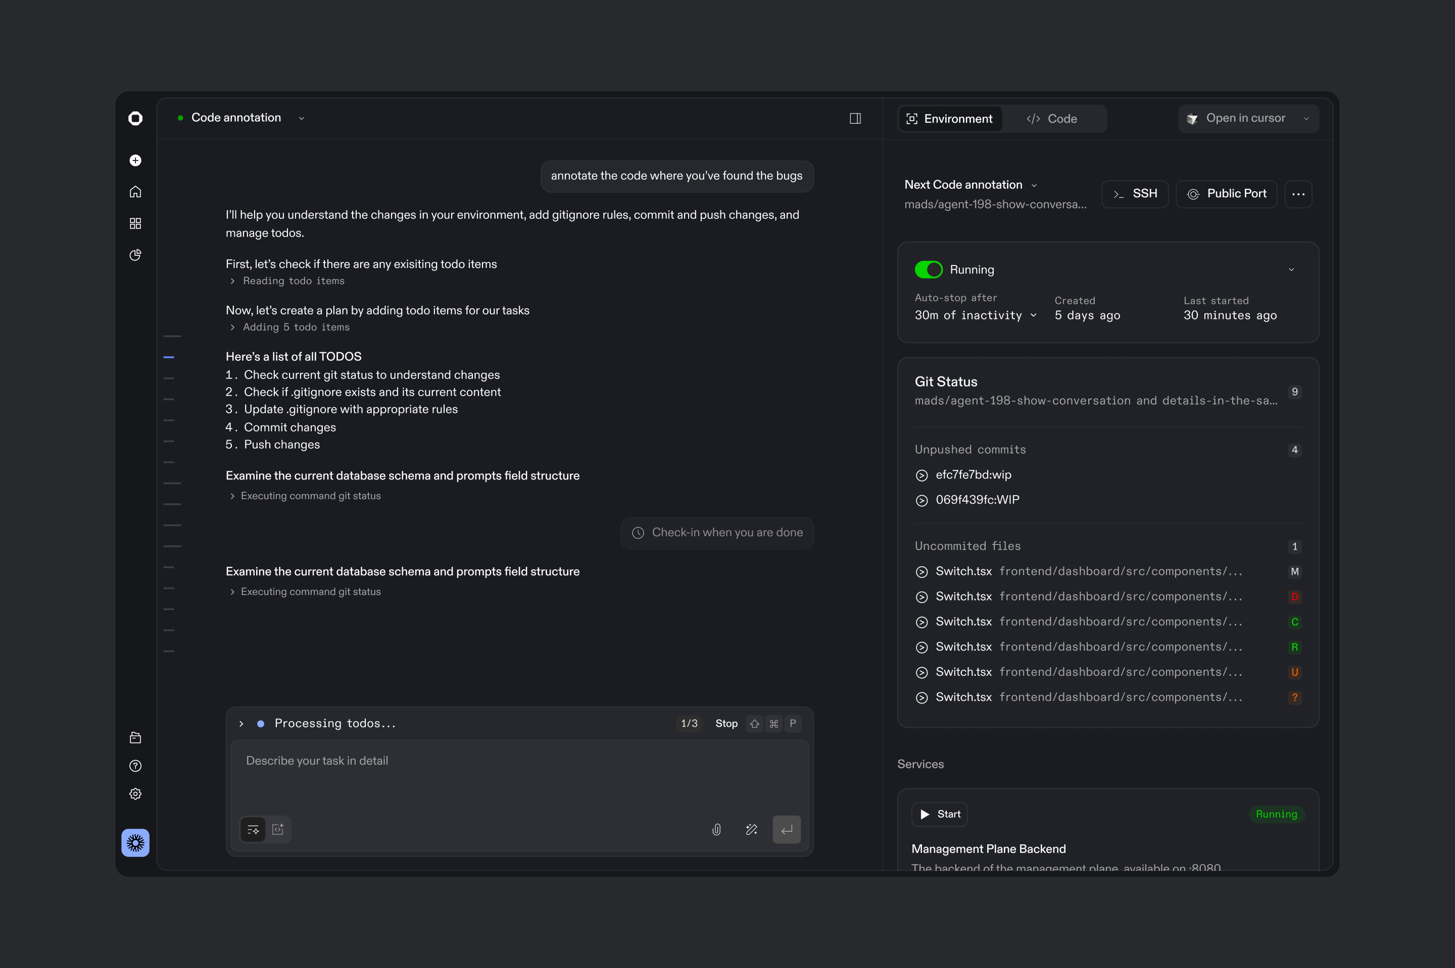
Task: Click the enter arrow submit icon
Action: click(787, 830)
